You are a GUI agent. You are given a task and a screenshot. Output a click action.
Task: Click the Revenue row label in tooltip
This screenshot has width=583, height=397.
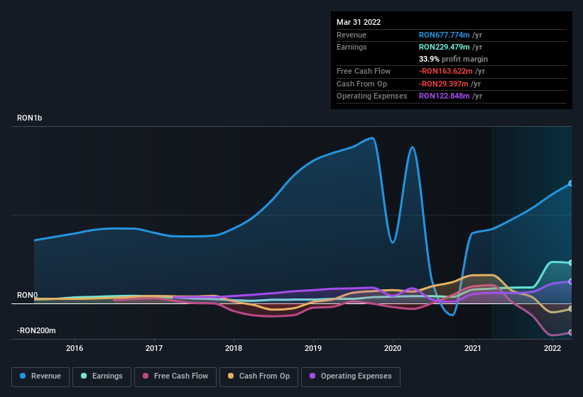pyautogui.click(x=352, y=35)
